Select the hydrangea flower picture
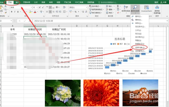The width and height of the screenshot is (169, 107). point(63,93)
